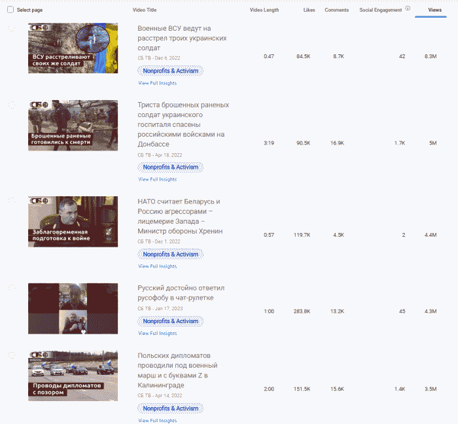This screenshot has height=424, width=458.
Task: Tick the Select page checkbox
Action: click(10, 10)
